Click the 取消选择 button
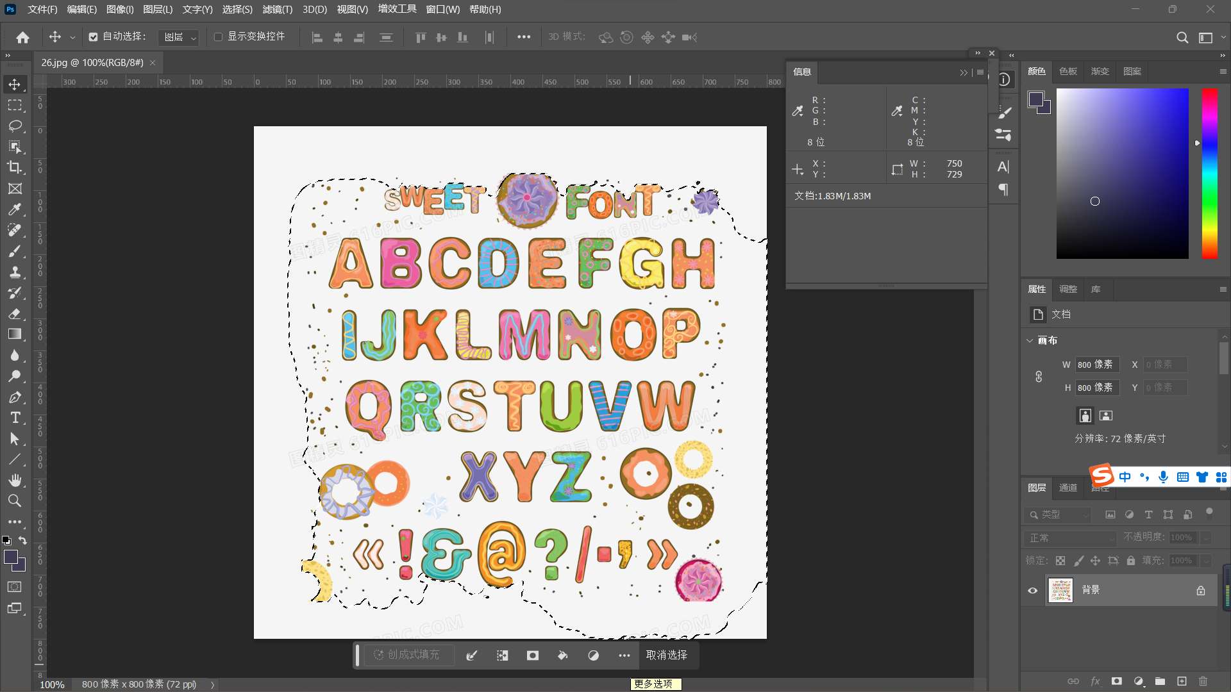 [667, 655]
